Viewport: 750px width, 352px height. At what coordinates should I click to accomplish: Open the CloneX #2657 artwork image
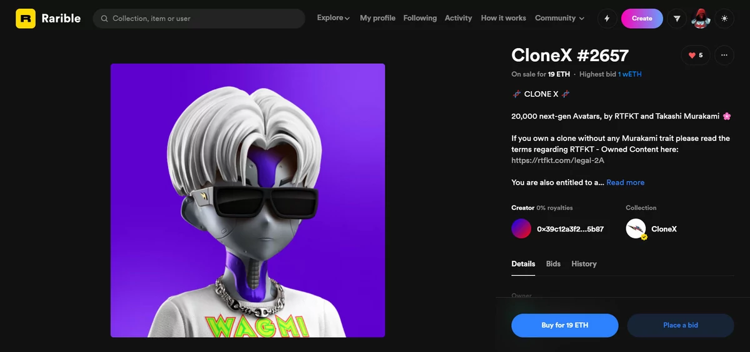[x=247, y=200]
